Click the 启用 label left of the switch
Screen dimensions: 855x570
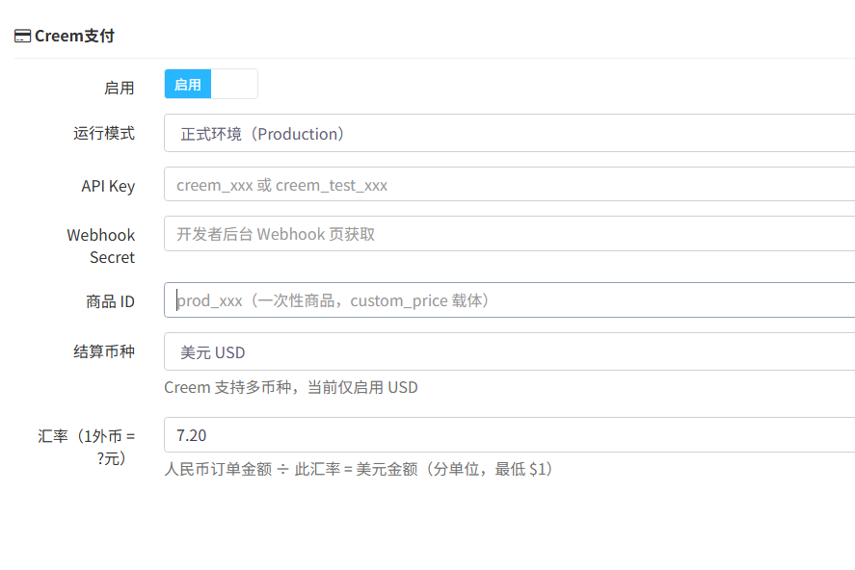[x=120, y=89]
